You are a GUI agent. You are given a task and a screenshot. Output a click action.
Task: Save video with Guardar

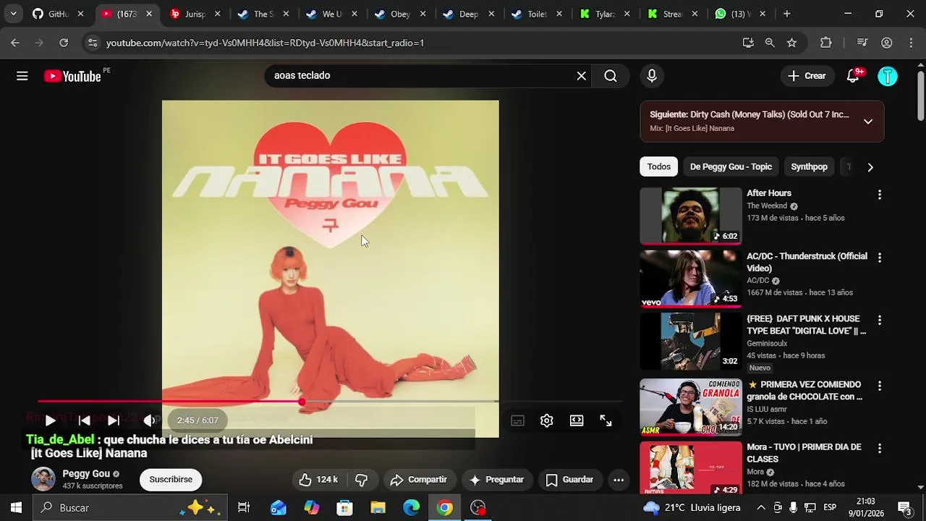[x=569, y=480]
